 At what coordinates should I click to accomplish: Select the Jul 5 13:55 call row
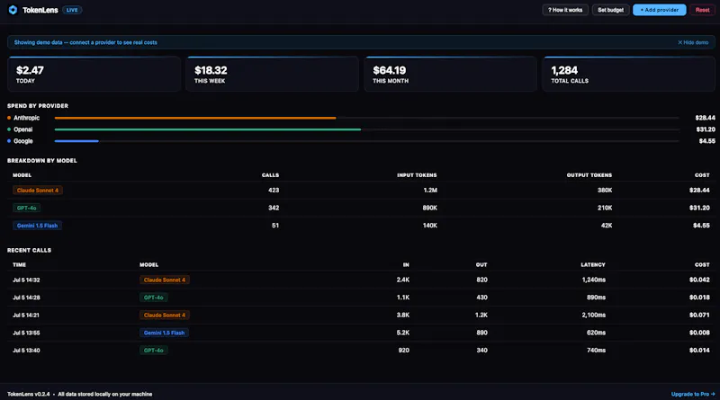361,333
